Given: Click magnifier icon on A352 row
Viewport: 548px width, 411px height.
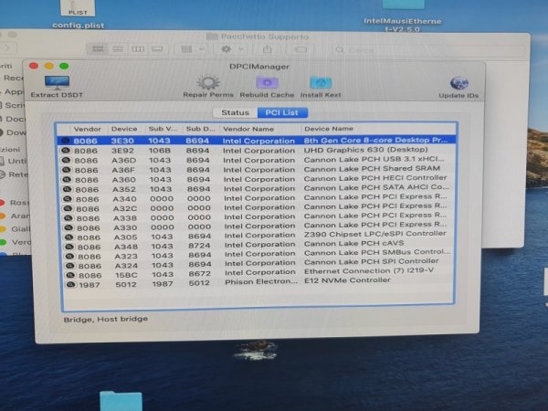Looking at the screenshot, I should coord(67,189).
